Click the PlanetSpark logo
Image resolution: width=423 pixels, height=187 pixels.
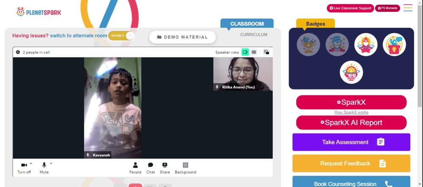tap(38, 12)
